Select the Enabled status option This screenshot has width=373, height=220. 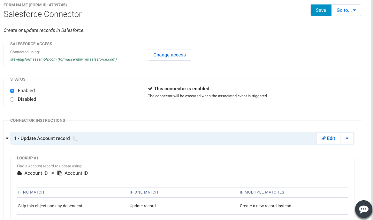12,91
